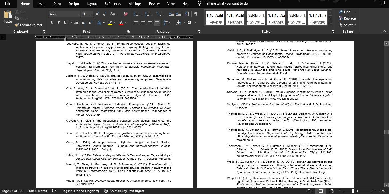Toggle Bold formatting
Image resolution: width=389 pixels, height=194 pixels.
coord(52,23)
